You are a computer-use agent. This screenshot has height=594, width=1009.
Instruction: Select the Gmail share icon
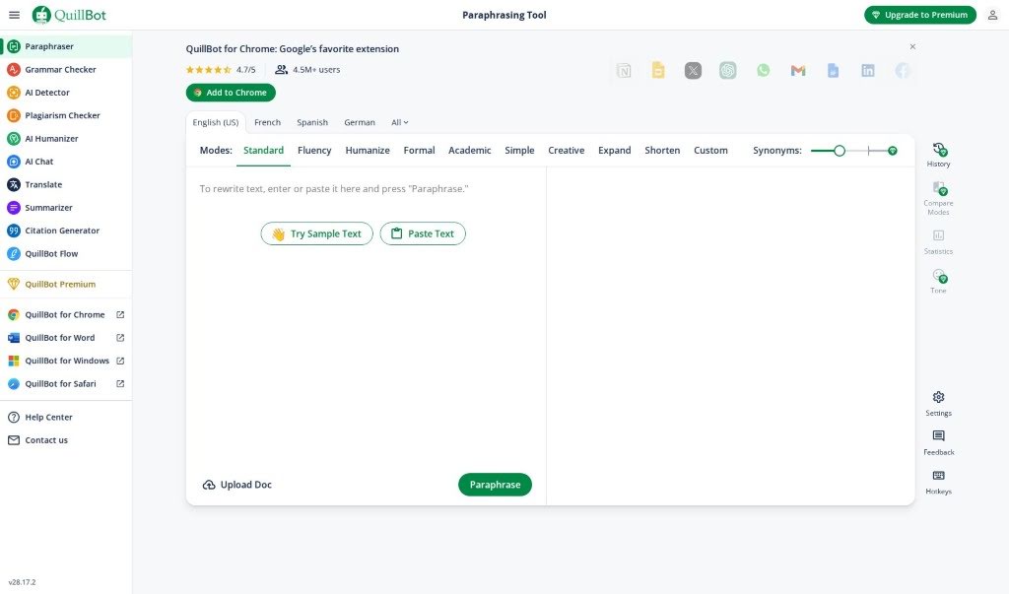coord(798,71)
